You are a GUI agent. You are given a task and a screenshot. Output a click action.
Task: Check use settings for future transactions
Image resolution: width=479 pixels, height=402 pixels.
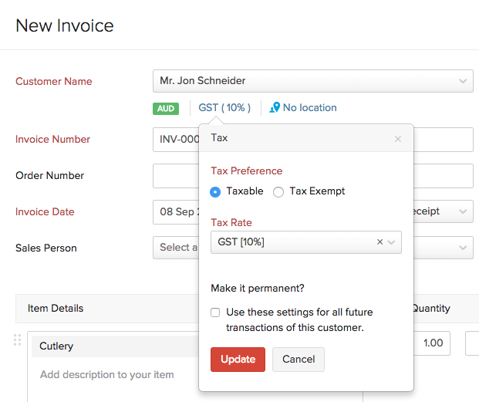point(216,312)
